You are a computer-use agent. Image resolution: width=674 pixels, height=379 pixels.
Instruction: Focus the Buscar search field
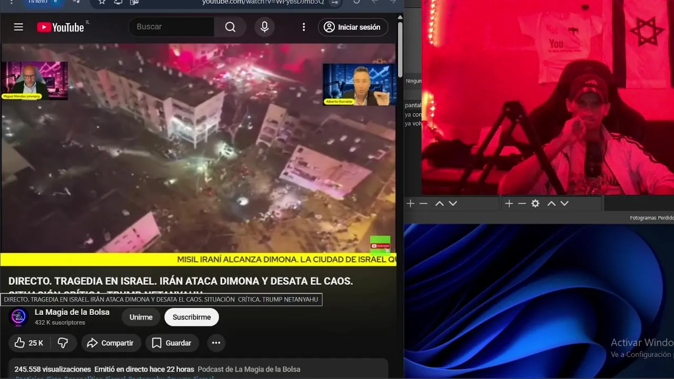[x=171, y=27]
